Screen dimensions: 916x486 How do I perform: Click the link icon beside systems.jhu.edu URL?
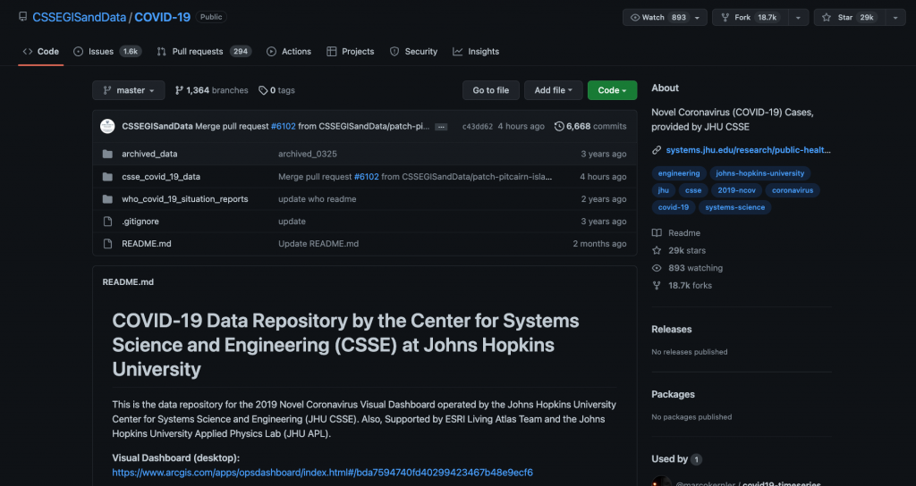pyautogui.click(x=657, y=150)
